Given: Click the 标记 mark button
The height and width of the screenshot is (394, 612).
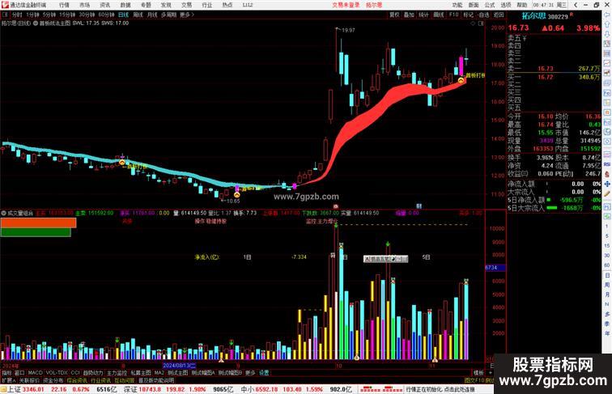Looking at the screenshot, I should coord(468,15).
